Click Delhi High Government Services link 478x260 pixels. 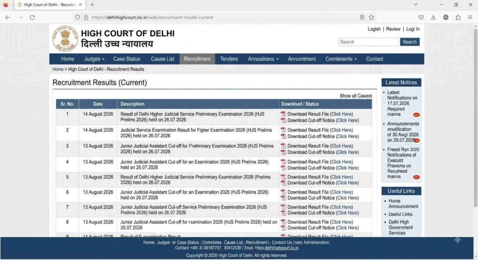tap(401, 227)
